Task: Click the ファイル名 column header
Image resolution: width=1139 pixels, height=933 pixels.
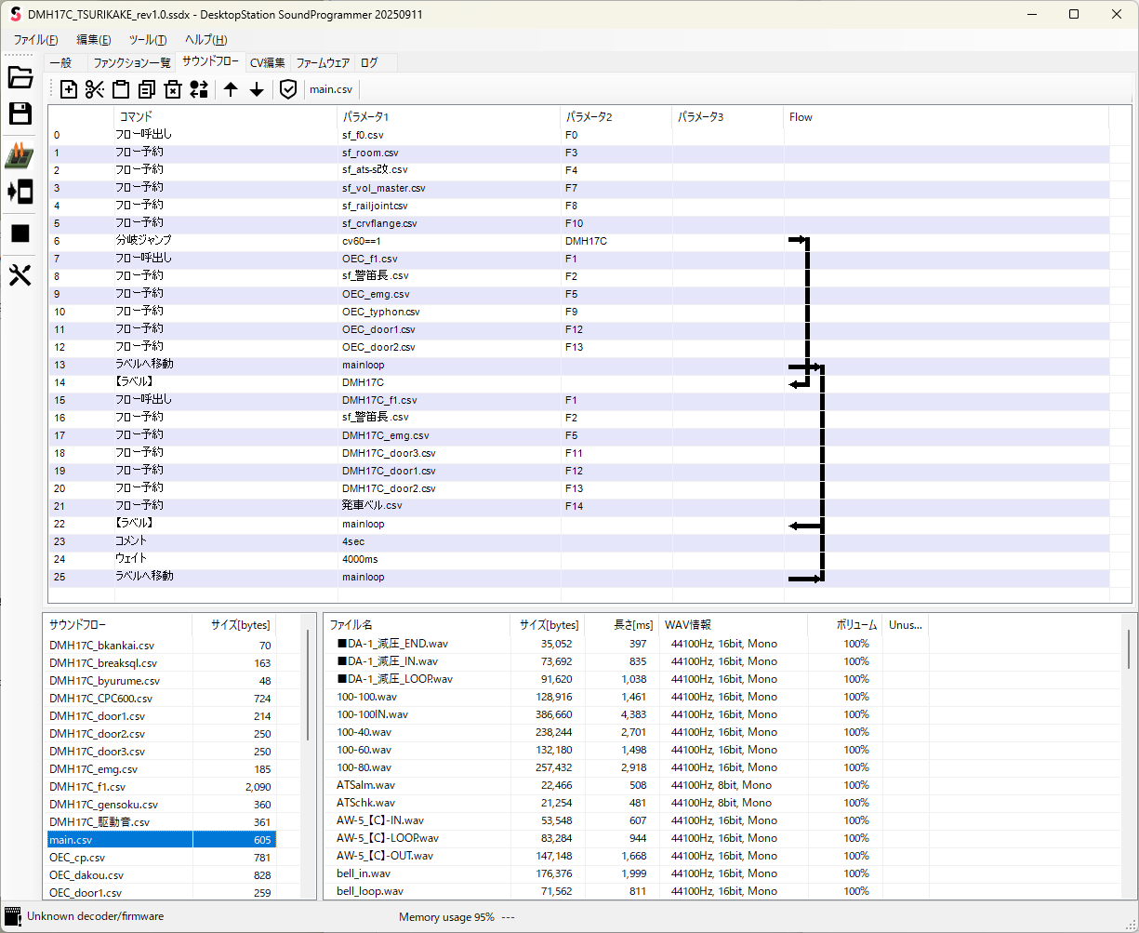Action: click(x=351, y=625)
